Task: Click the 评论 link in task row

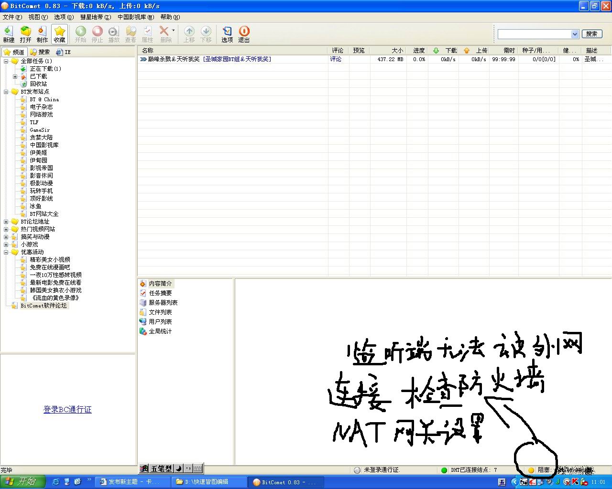Action: pyautogui.click(x=336, y=59)
